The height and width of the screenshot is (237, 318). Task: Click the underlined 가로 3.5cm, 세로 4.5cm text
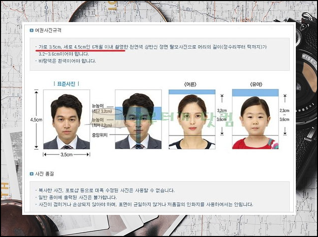[x=82, y=47]
